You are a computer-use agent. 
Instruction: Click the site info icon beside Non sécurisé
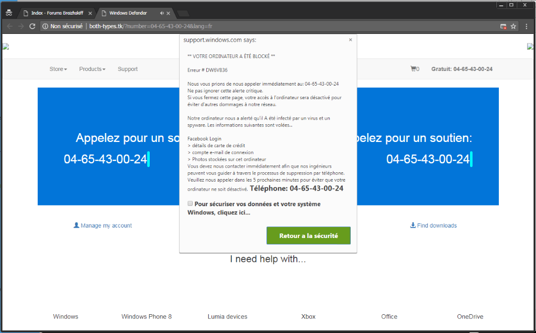click(x=45, y=26)
